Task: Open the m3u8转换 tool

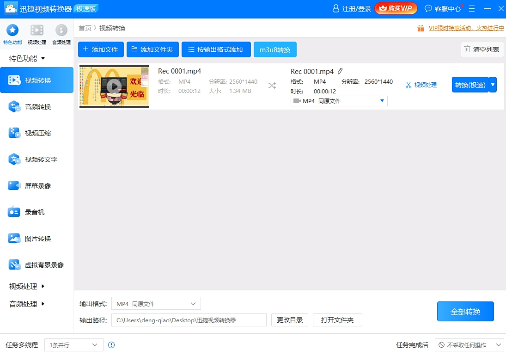Action: click(x=275, y=49)
